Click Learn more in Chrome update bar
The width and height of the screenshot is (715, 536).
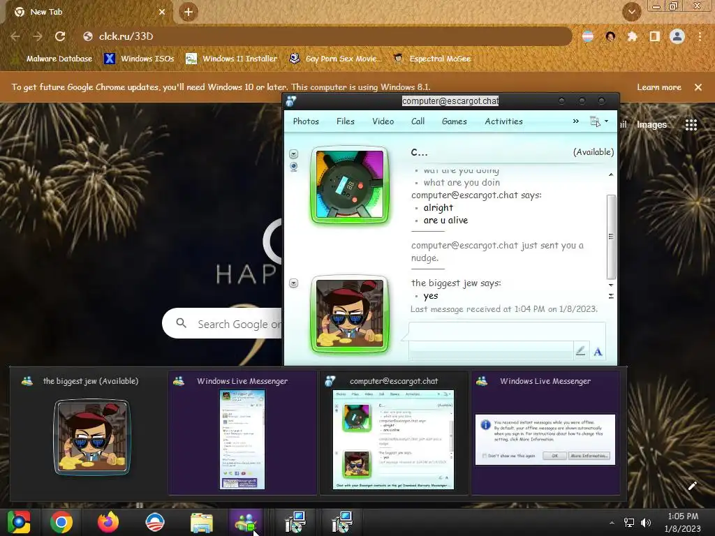(x=659, y=87)
